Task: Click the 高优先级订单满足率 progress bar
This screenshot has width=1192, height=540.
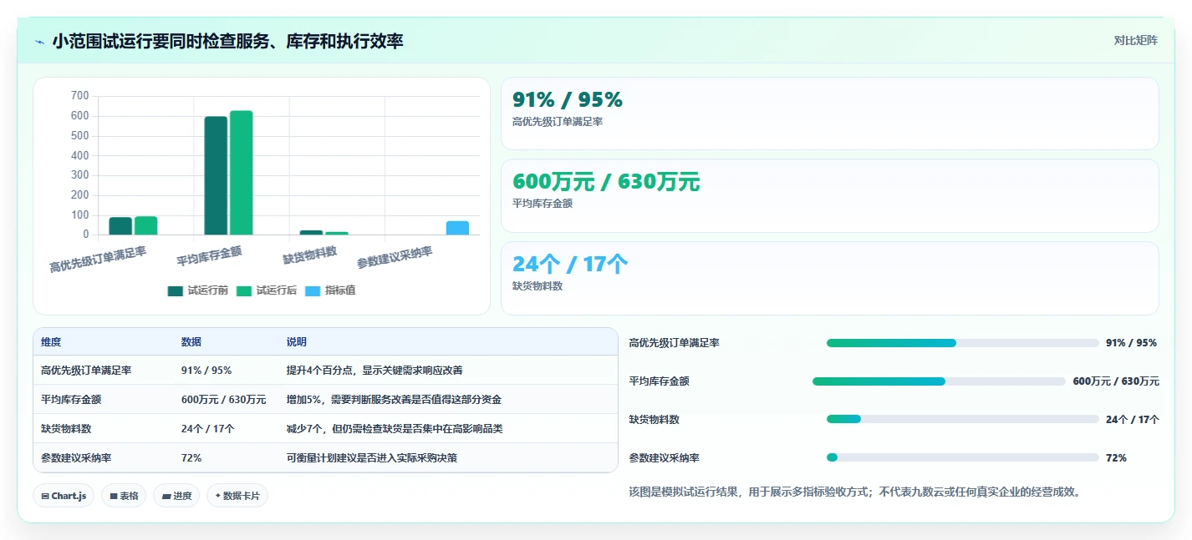Action: 962,343
